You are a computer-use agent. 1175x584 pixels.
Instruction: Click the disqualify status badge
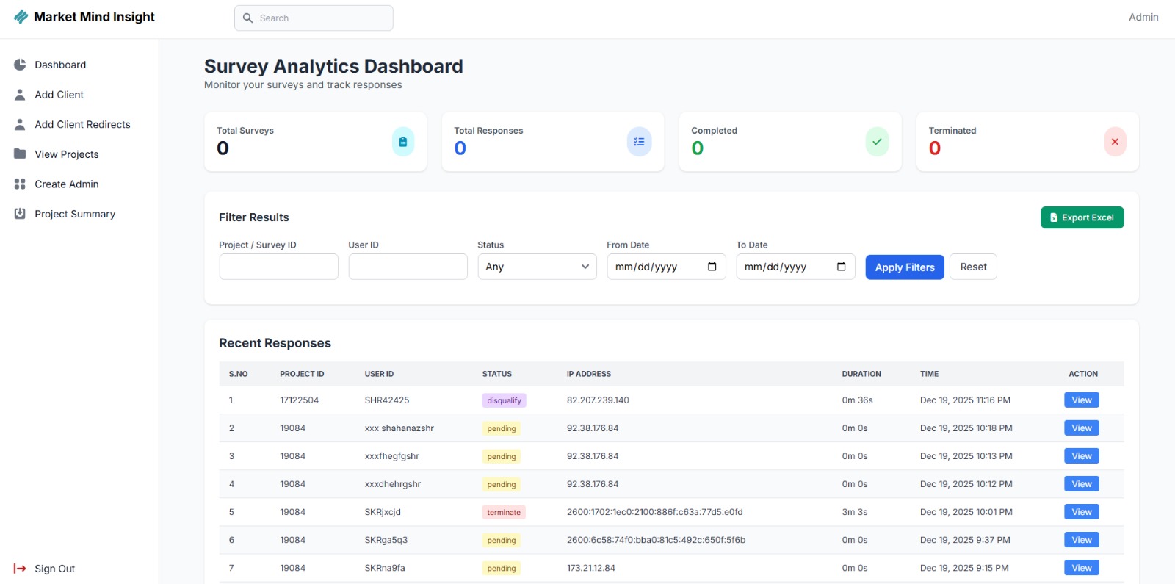coord(504,400)
